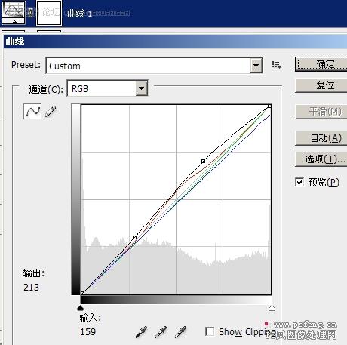Pick the gray point eyedropper
The width and height of the screenshot is (347, 345).
click(161, 332)
